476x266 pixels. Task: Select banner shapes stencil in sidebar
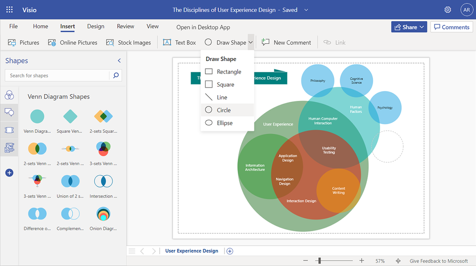tap(9, 130)
